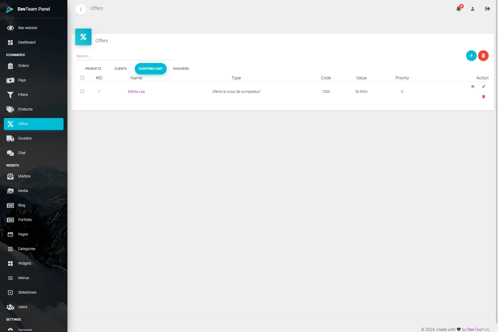This screenshot has height=332, width=498.
Task: Click the red bulk delete button
Action: pos(483,56)
